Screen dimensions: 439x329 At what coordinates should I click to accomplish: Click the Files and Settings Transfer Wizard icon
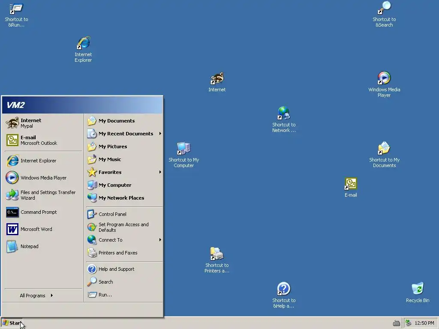click(x=12, y=195)
